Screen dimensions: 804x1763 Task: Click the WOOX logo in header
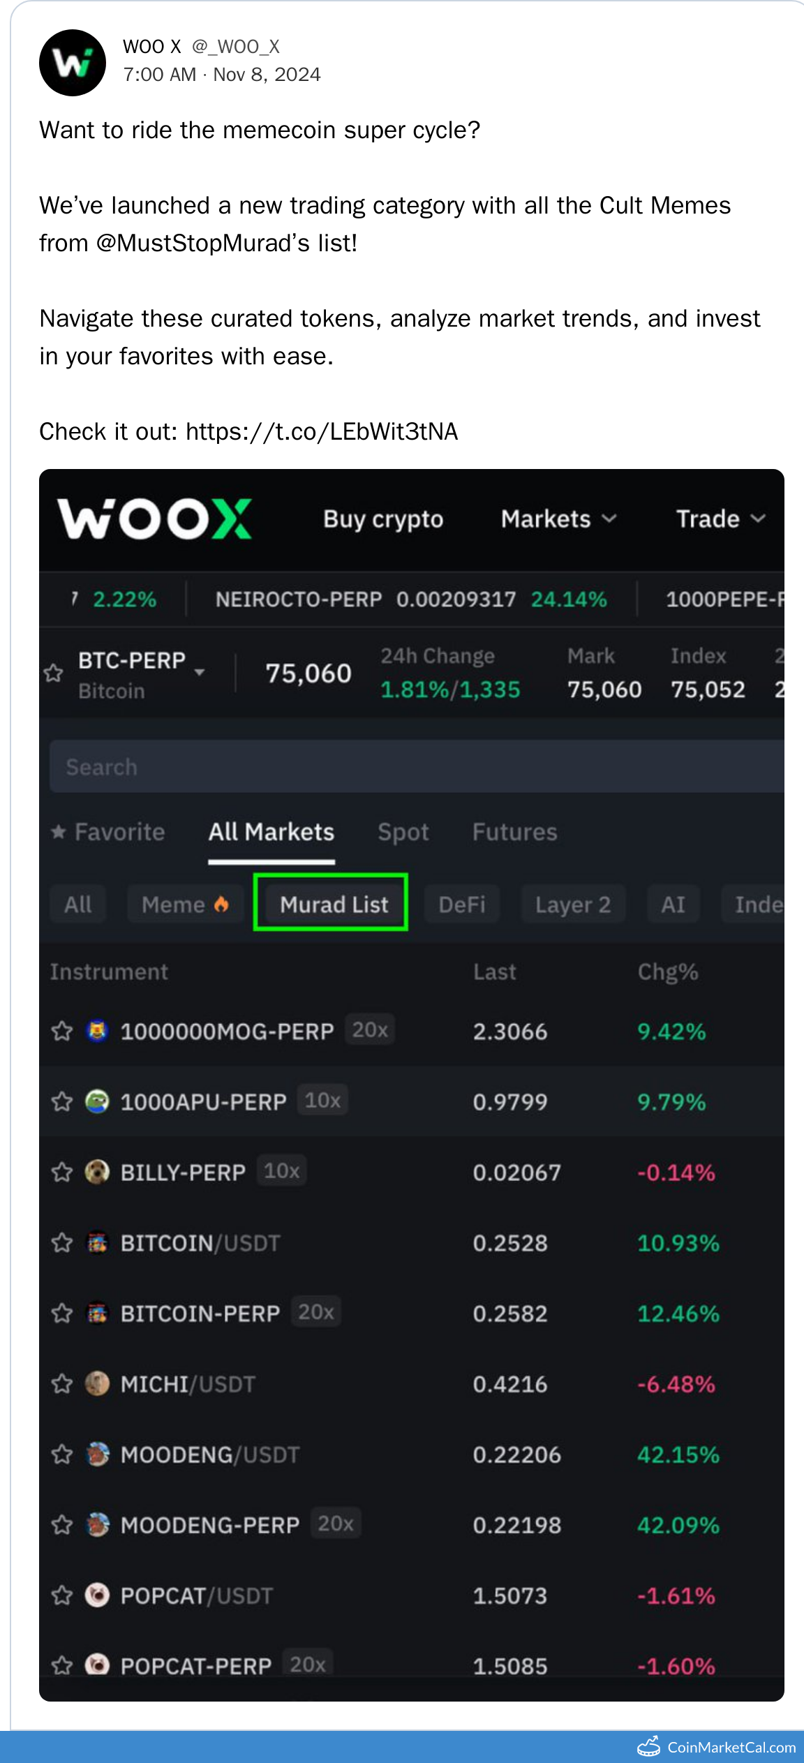click(155, 519)
